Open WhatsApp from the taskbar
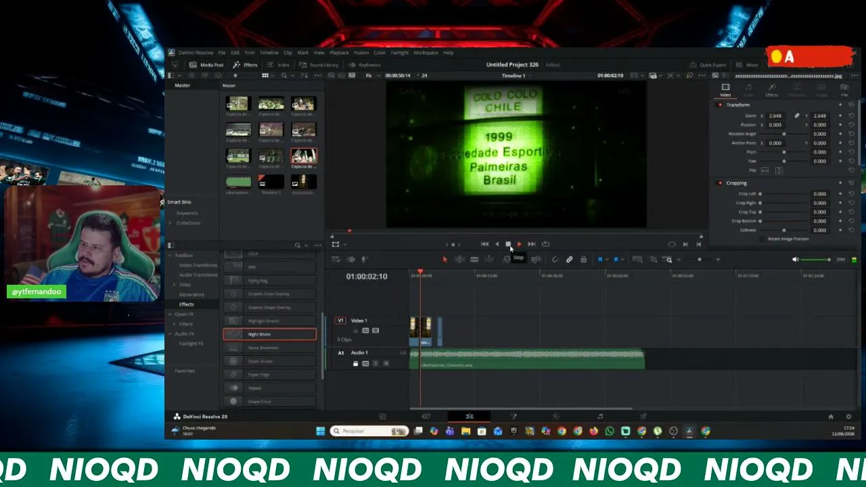The width and height of the screenshot is (866, 487). point(610,431)
